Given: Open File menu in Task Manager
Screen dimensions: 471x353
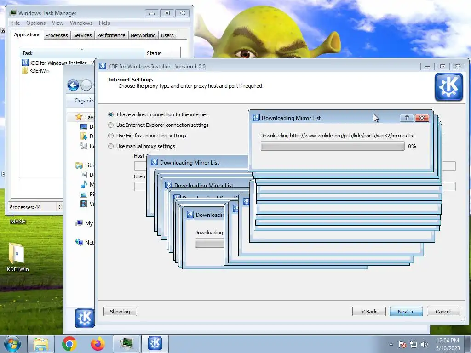Looking at the screenshot, I should (16, 23).
